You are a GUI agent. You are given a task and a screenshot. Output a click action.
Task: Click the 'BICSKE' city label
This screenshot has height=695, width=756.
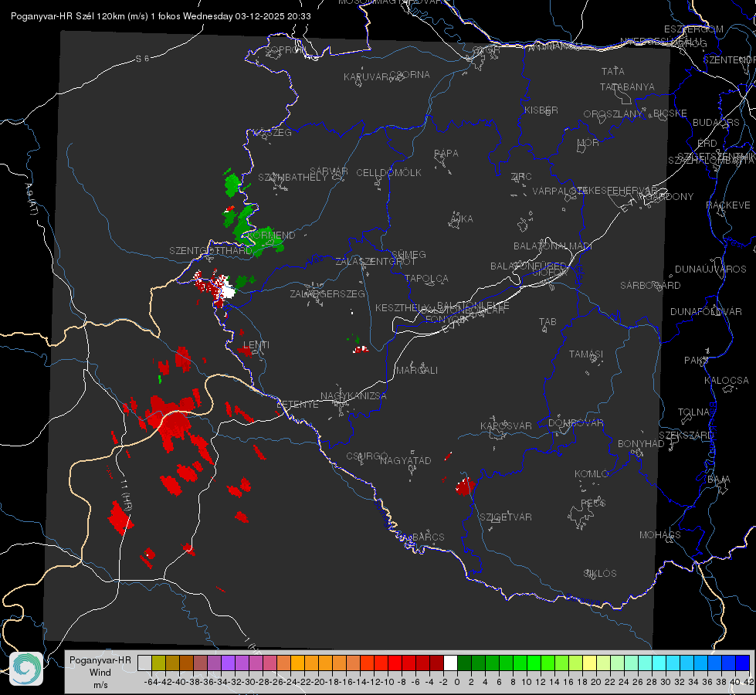pos(670,114)
